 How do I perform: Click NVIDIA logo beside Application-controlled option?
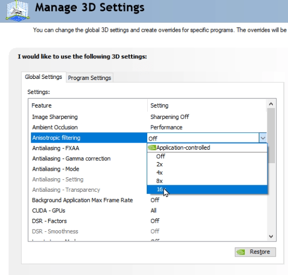[152, 147]
